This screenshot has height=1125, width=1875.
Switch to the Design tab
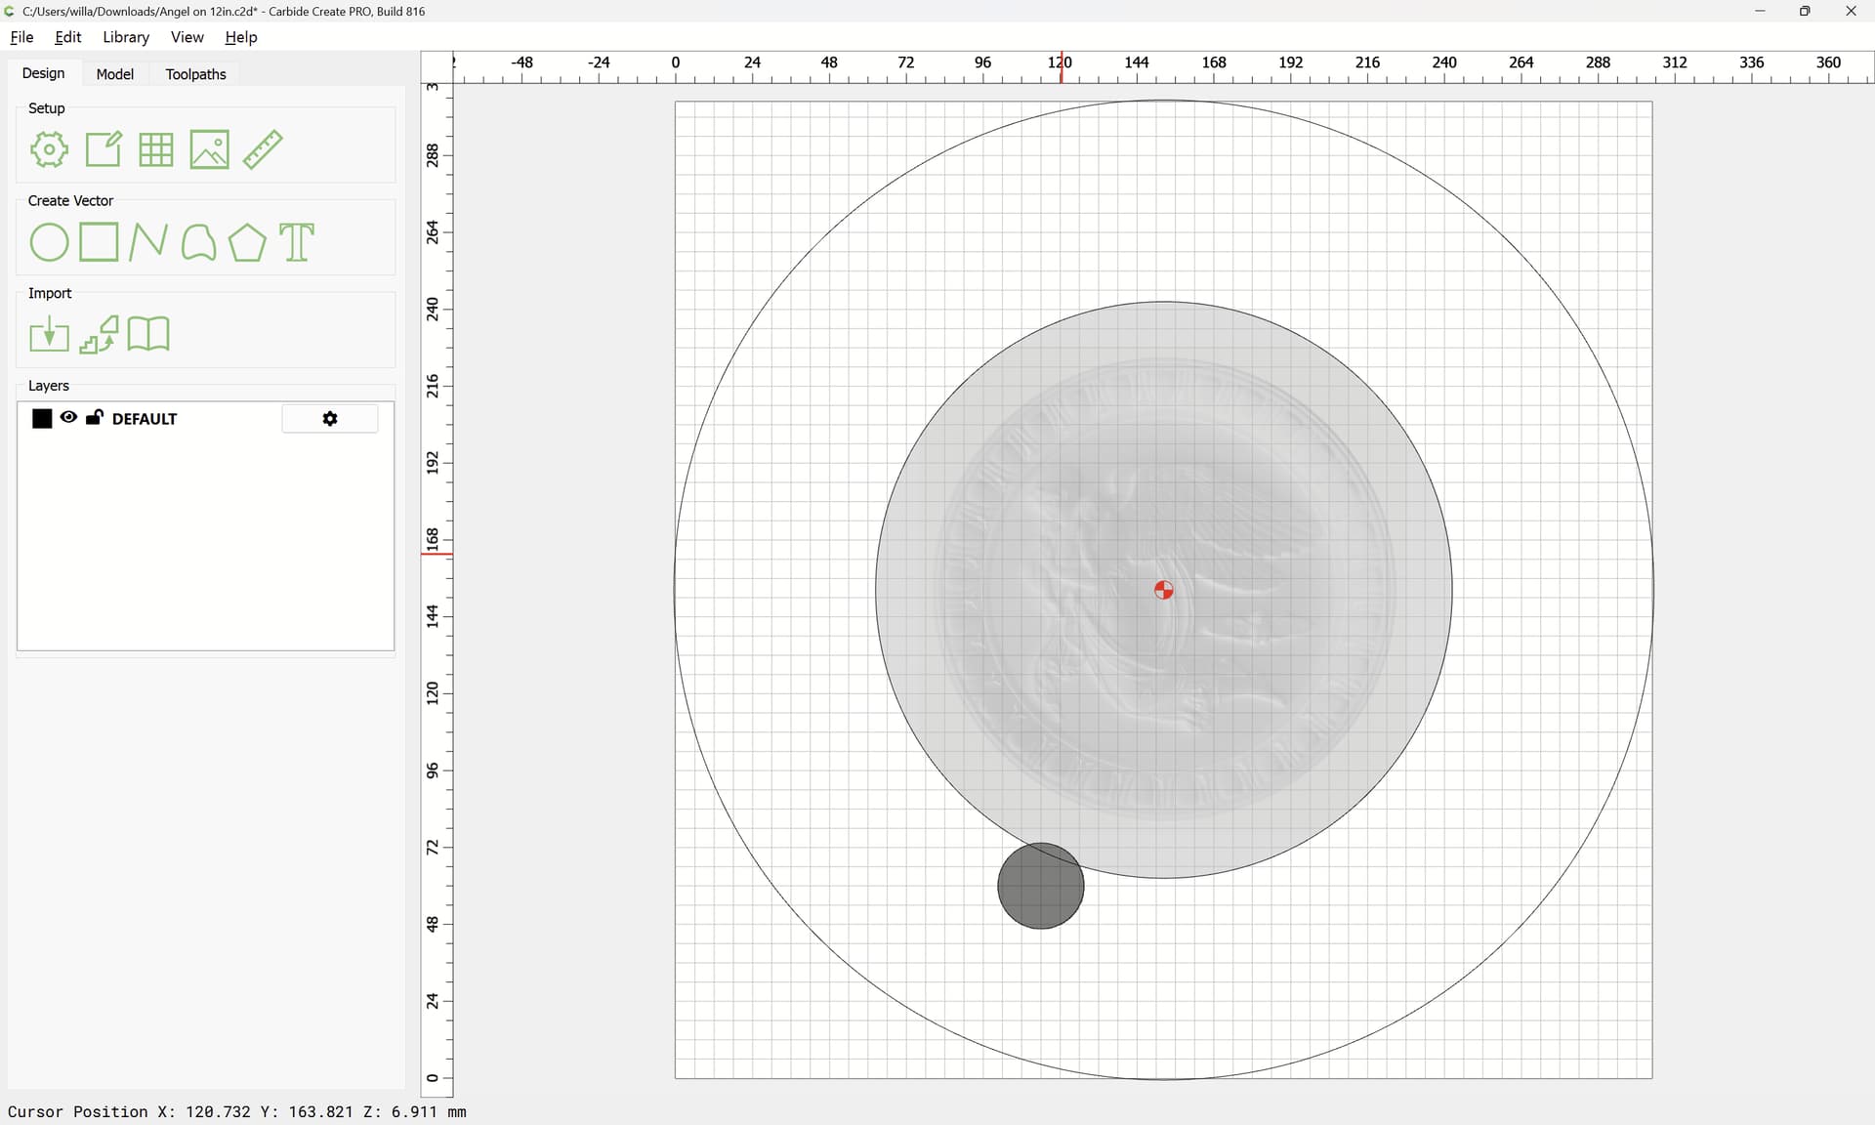tap(44, 73)
